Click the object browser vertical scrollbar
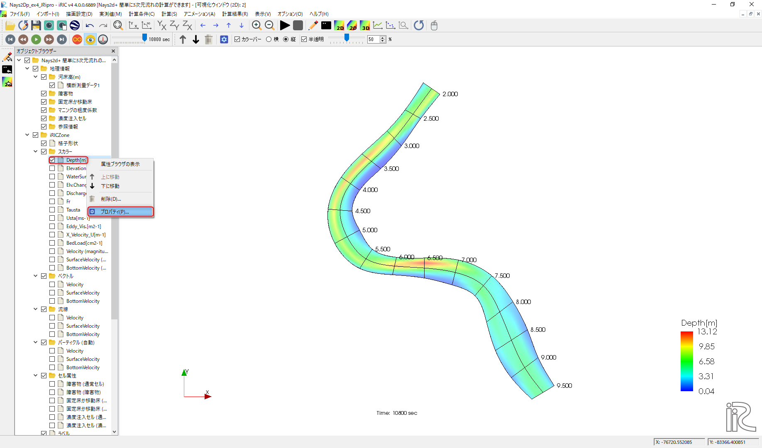 tap(115, 191)
